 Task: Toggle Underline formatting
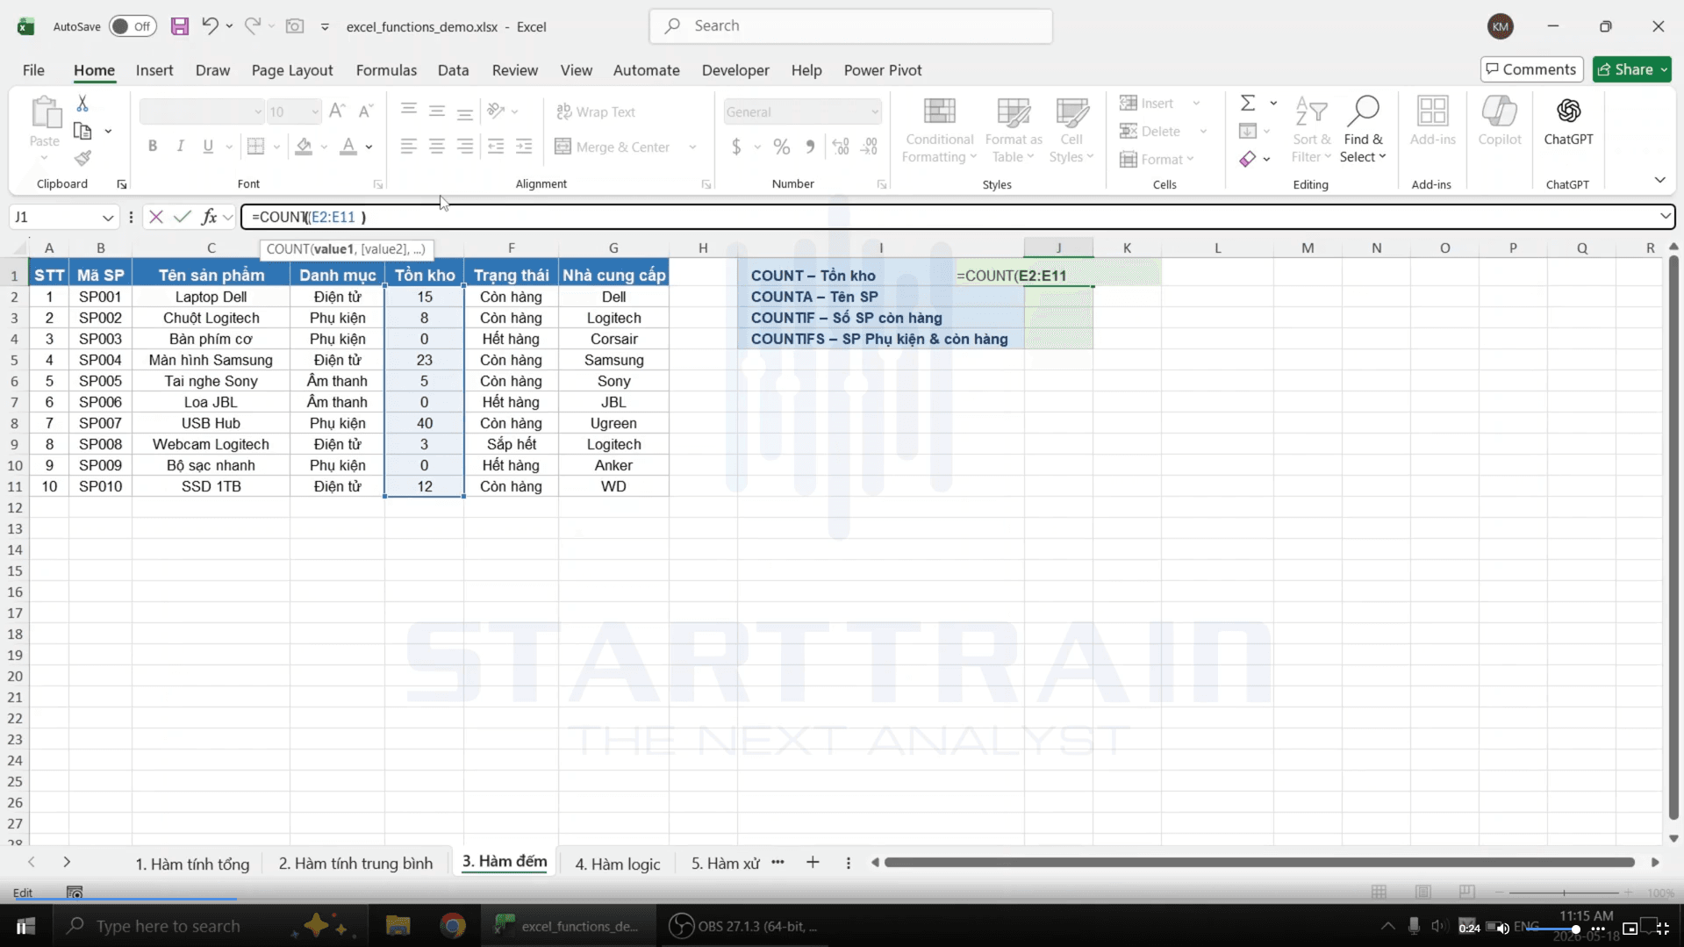click(x=208, y=147)
